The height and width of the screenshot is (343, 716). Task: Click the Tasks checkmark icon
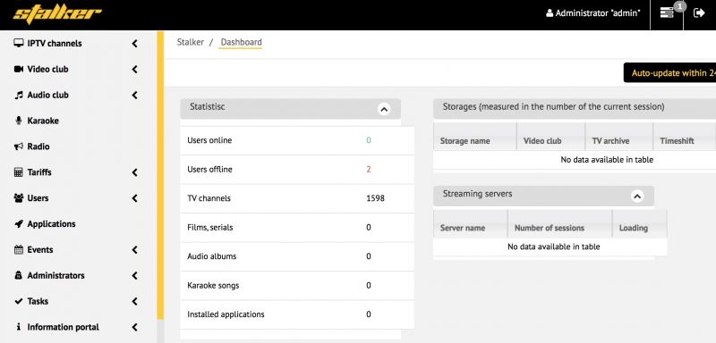coord(19,301)
